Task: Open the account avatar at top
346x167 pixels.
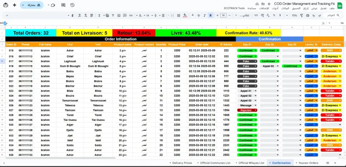Action: (x=6, y=5)
